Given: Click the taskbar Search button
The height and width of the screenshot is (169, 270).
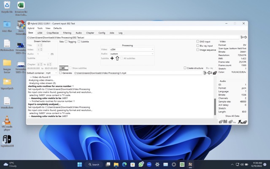Looking at the screenshot, I should [x=93, y=164].
